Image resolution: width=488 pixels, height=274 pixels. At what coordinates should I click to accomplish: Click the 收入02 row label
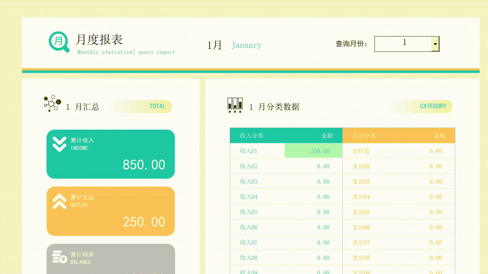point(249,166)
